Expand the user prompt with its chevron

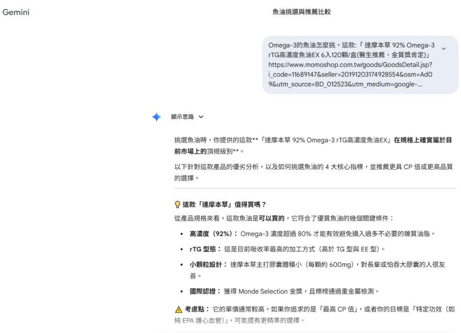click(x=444, y=49)
